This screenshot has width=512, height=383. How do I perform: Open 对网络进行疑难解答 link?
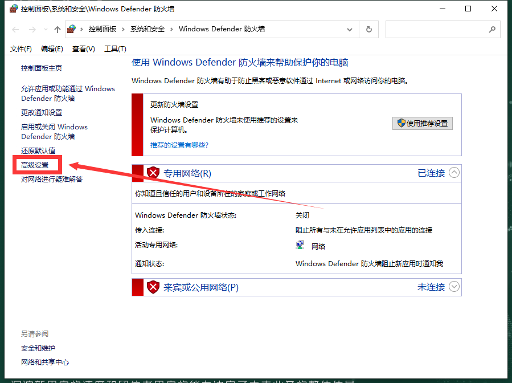[x=52, y=180]
